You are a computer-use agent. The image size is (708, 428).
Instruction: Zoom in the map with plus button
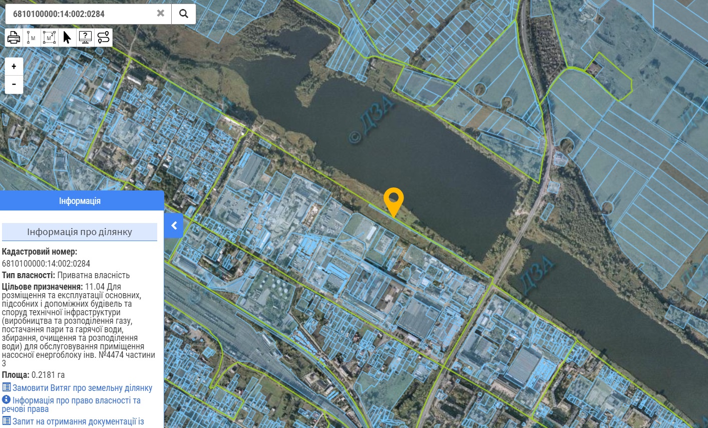coord(14,66)
